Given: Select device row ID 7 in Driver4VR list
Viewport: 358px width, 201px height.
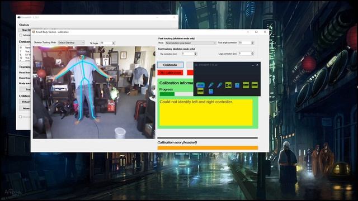Looking at the screenshot, I should click(x=25, y=51).
